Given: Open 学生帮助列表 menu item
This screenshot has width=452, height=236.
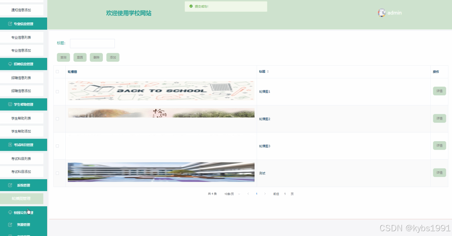Looking at the screenshot, I should [x=22, y=118].
